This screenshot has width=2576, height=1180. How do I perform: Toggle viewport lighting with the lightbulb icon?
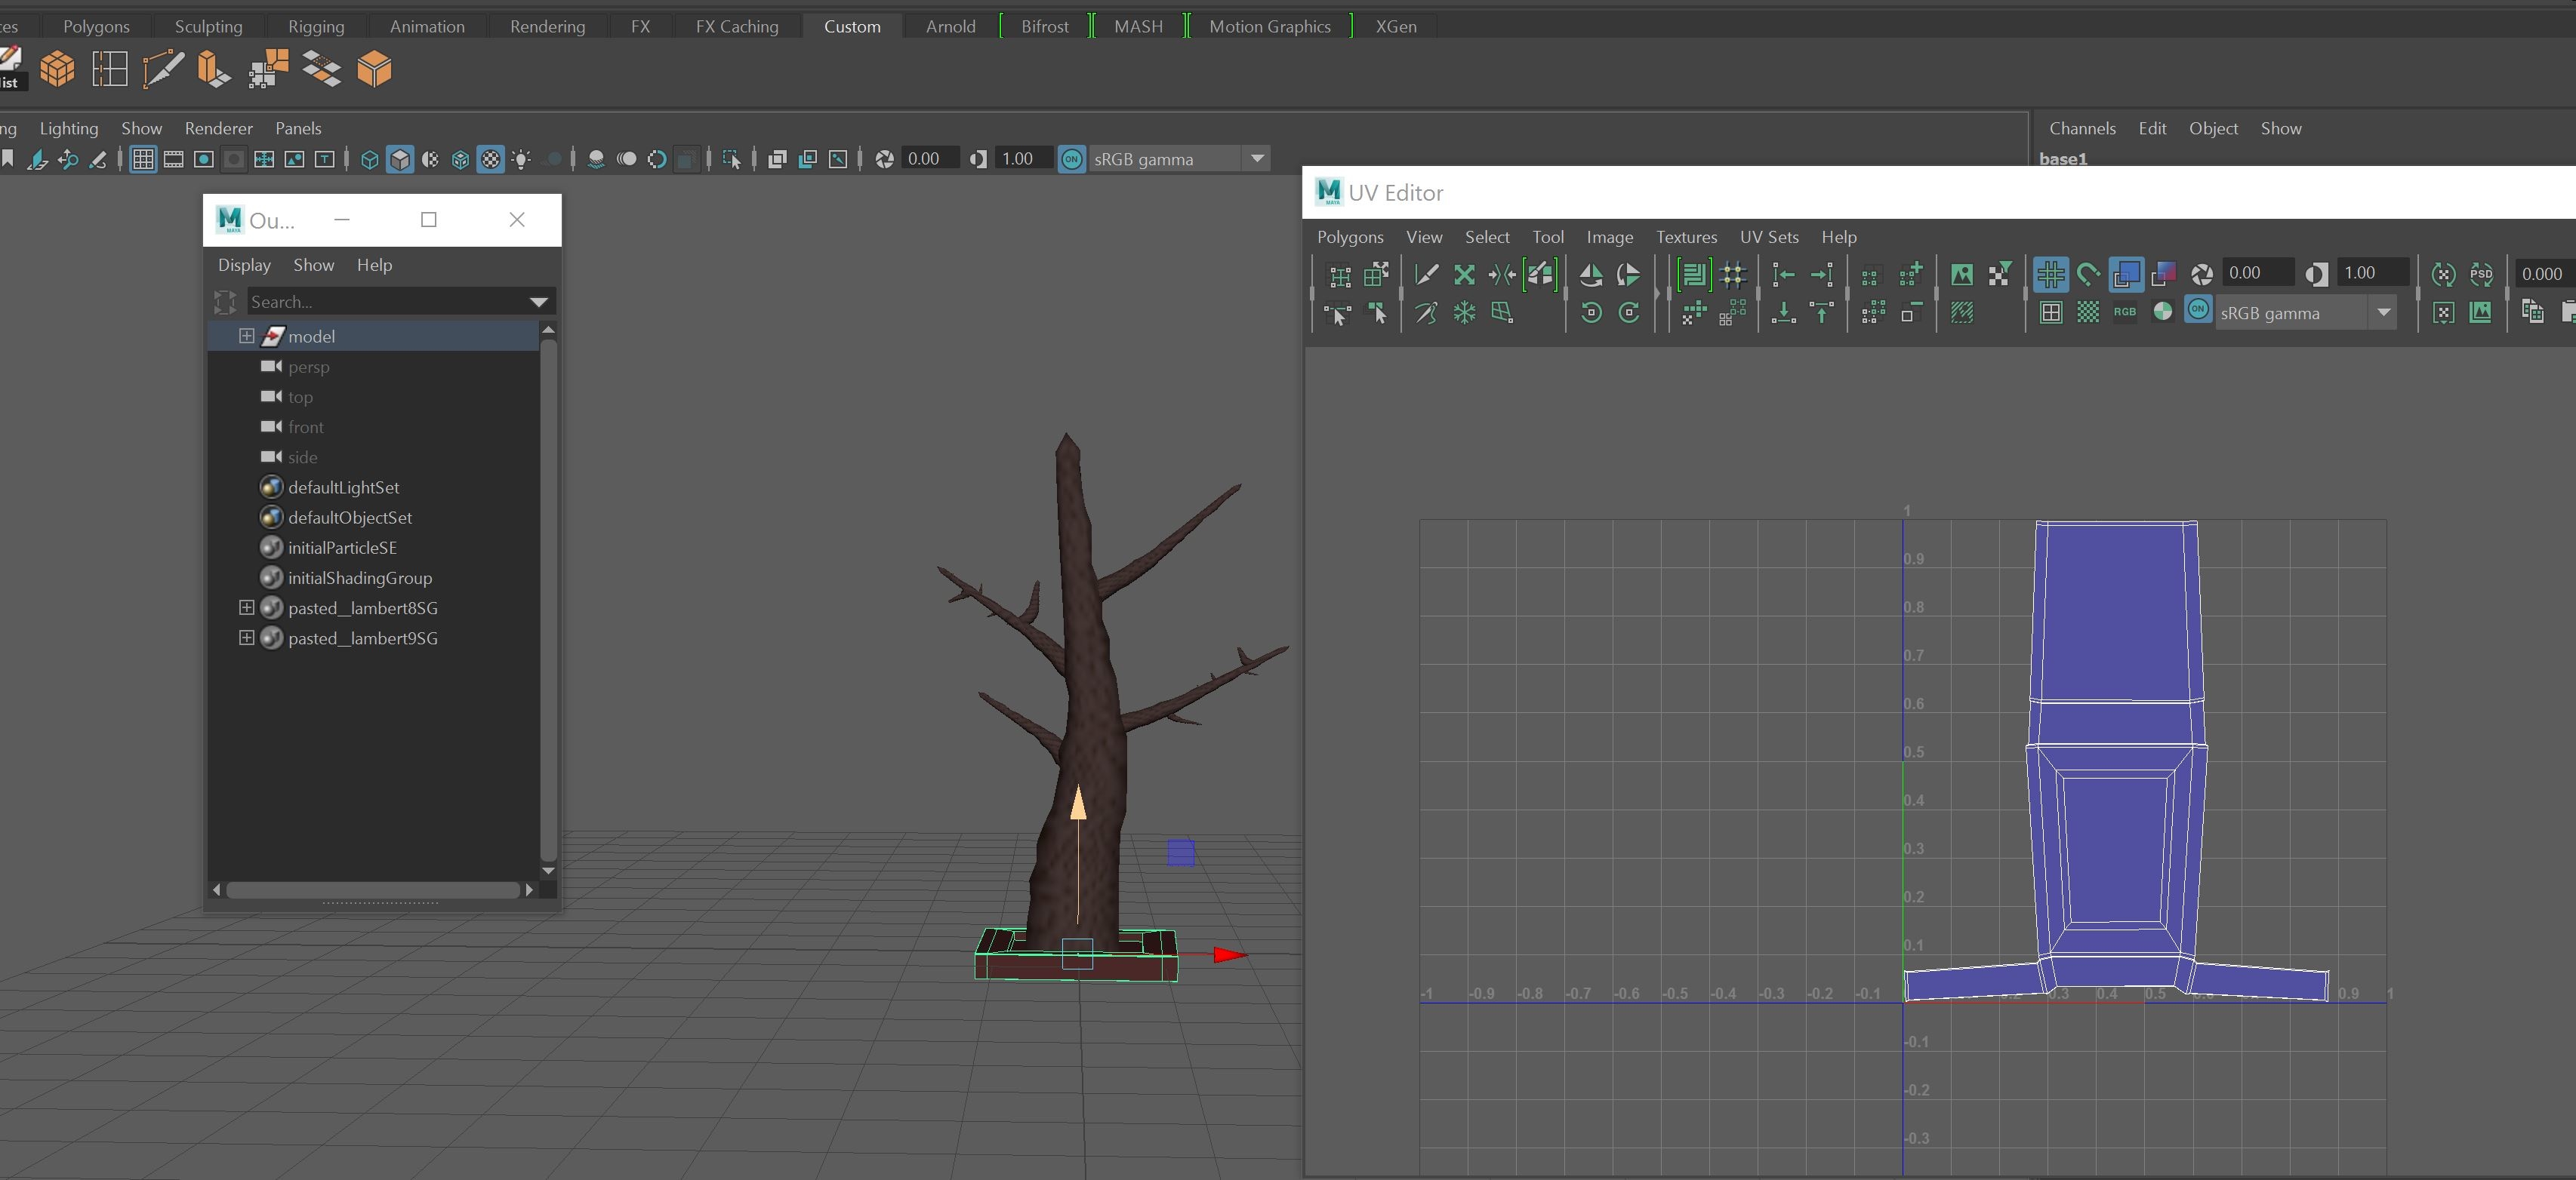click(x=521, y=159)
